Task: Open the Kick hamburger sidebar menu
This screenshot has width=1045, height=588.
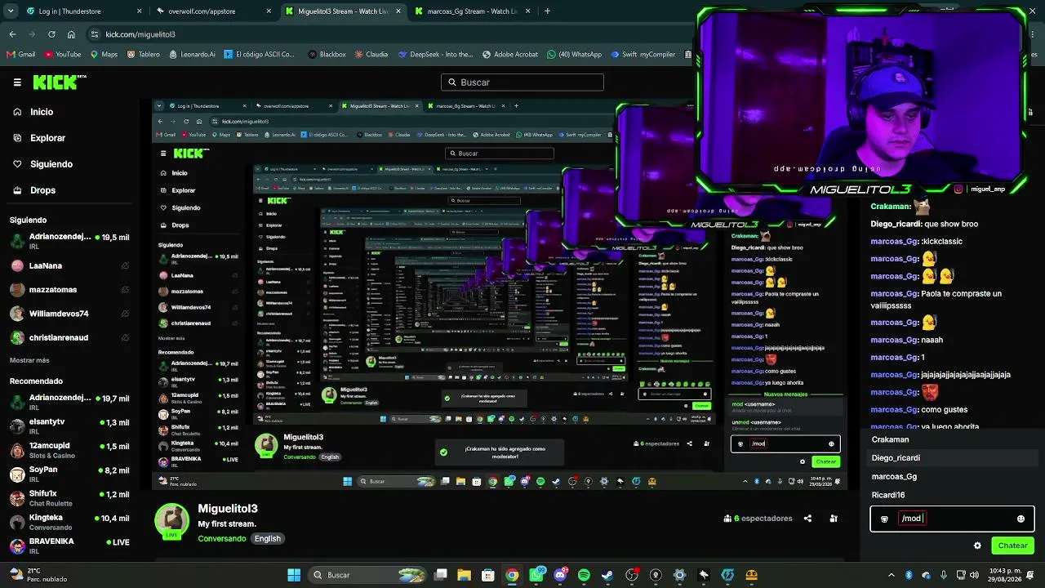Action: click(17, 82)
